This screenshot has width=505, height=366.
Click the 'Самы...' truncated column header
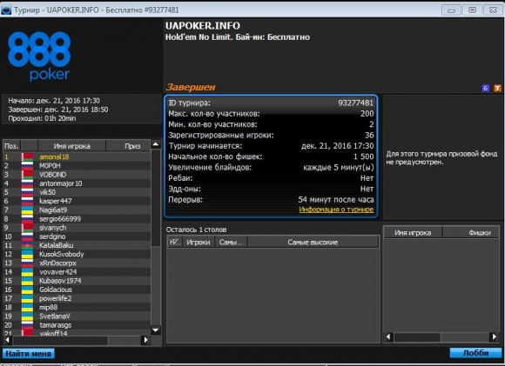click(x=231, y=243)
